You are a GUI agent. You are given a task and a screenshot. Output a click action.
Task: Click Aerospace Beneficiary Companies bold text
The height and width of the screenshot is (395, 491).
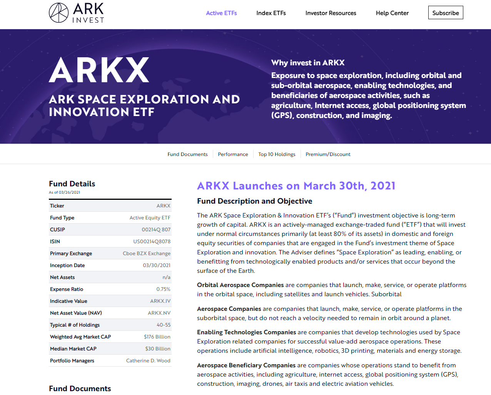[x=246, y=365]
